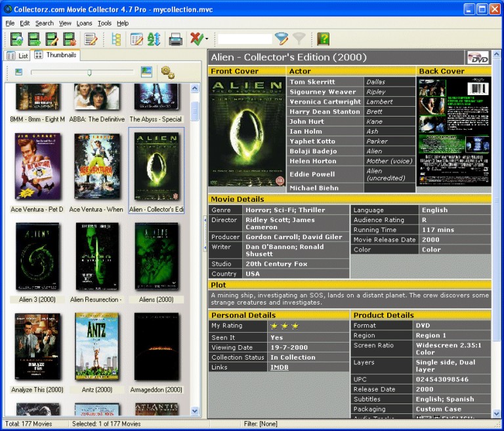This screenshot has height=431, width=504.
Task: Click the Alien back cover image
Action: 454,131
